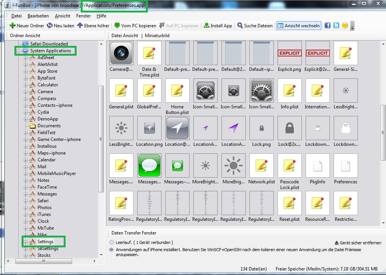Screen dimensions: 386x275
Task: Select Compass in the folder tree
Action: [x=47, y=98]
